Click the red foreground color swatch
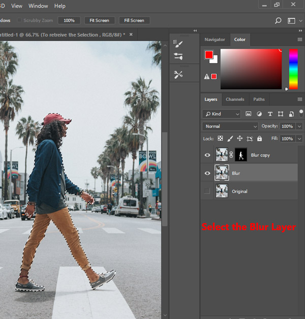 [x=209, y=55]
